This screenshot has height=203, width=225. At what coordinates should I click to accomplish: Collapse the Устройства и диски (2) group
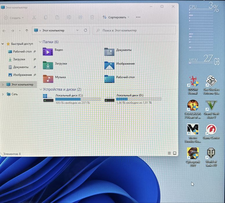(41, 89)
